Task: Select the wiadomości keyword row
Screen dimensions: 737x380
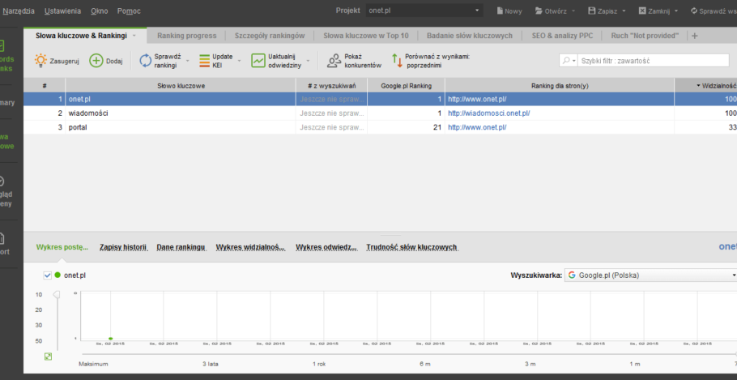Action: [x=381, y=113]
